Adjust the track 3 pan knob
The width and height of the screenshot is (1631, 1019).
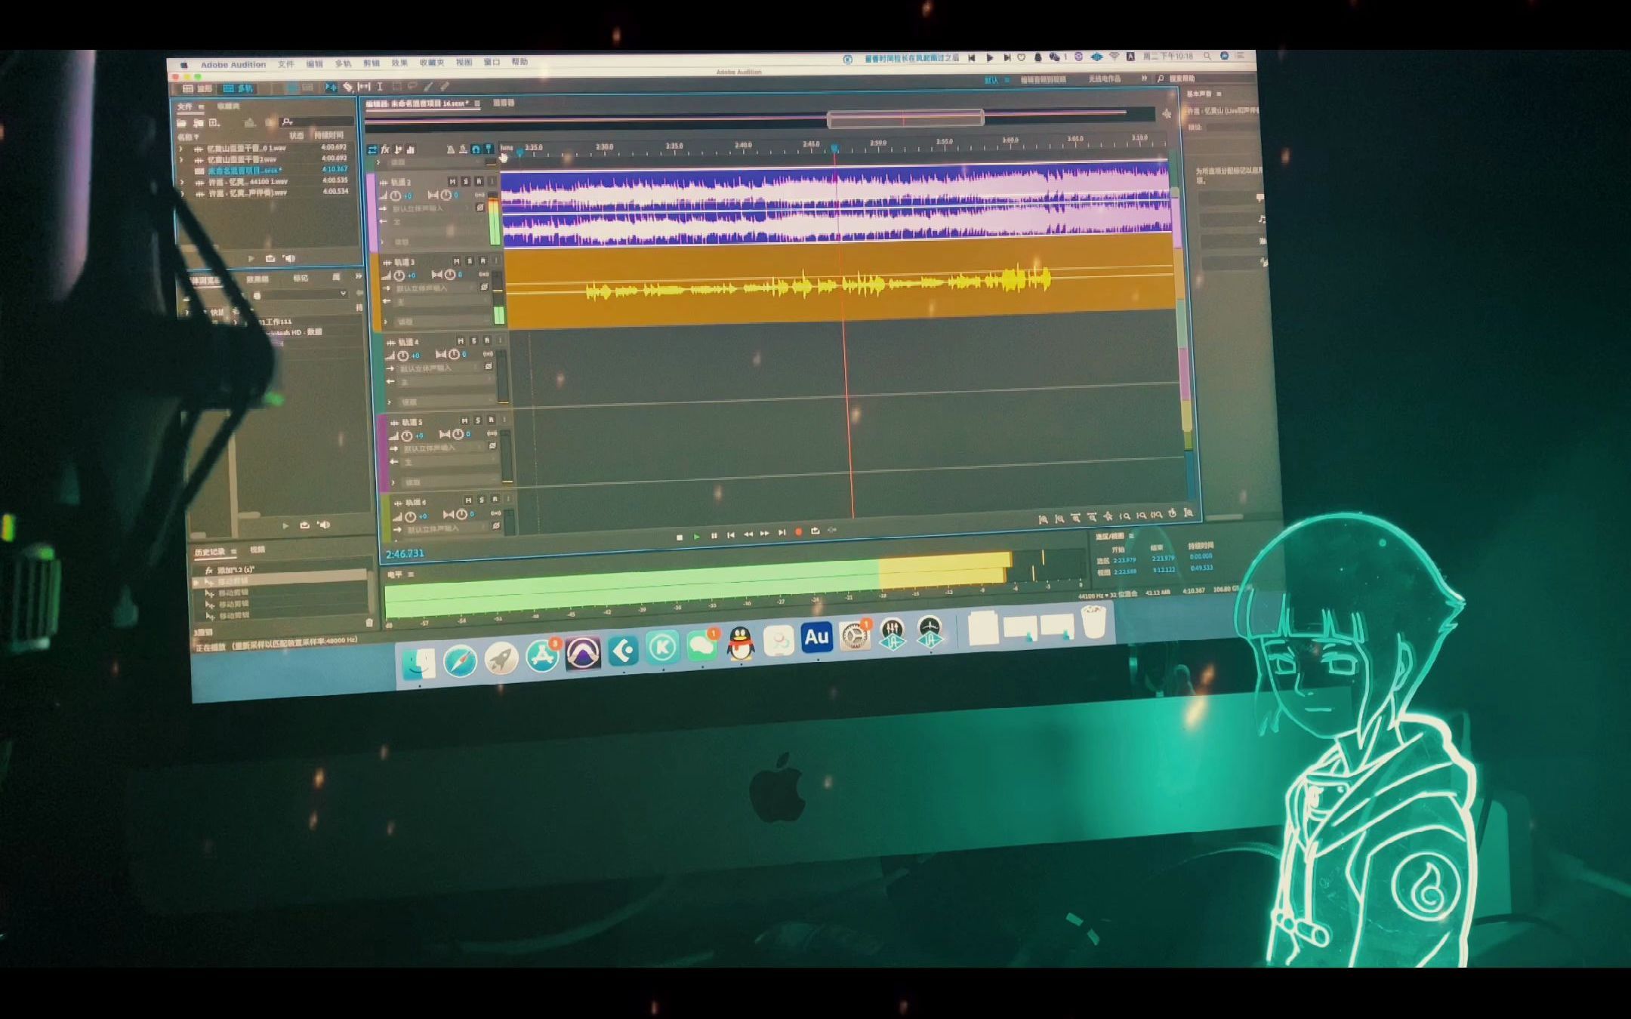coord(450,274)
